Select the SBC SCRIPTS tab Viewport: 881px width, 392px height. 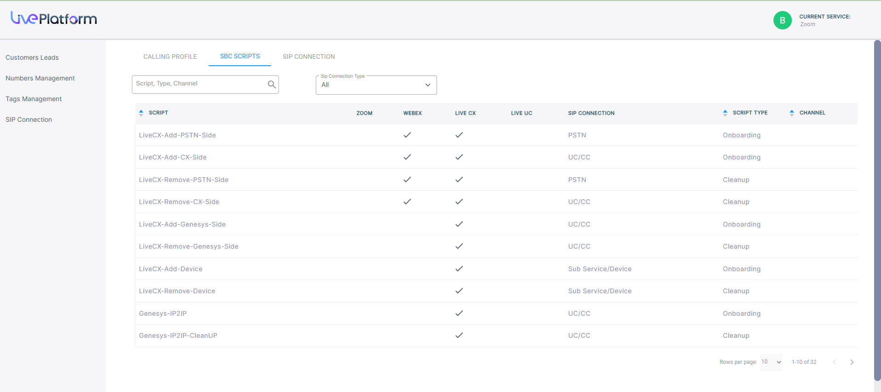coord(240,56)
